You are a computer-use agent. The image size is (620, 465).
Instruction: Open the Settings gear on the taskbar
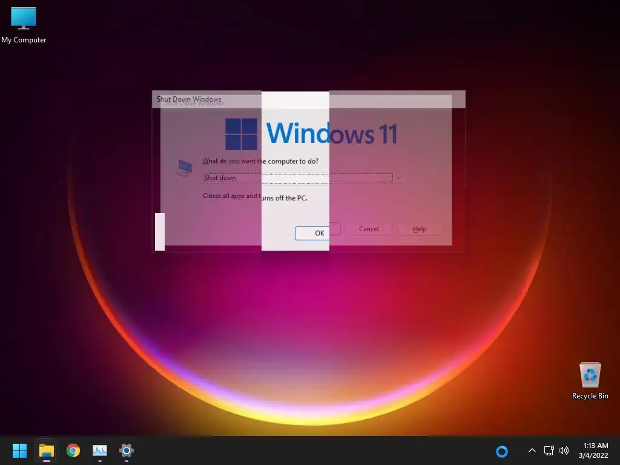coord(126,450)
